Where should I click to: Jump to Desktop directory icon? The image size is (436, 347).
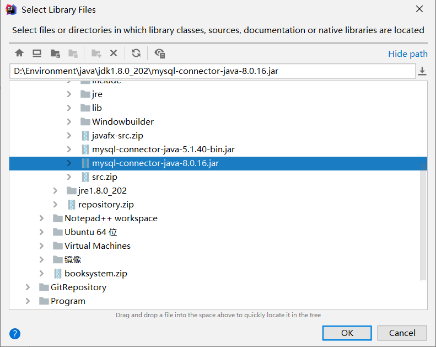tap(37, 53)
